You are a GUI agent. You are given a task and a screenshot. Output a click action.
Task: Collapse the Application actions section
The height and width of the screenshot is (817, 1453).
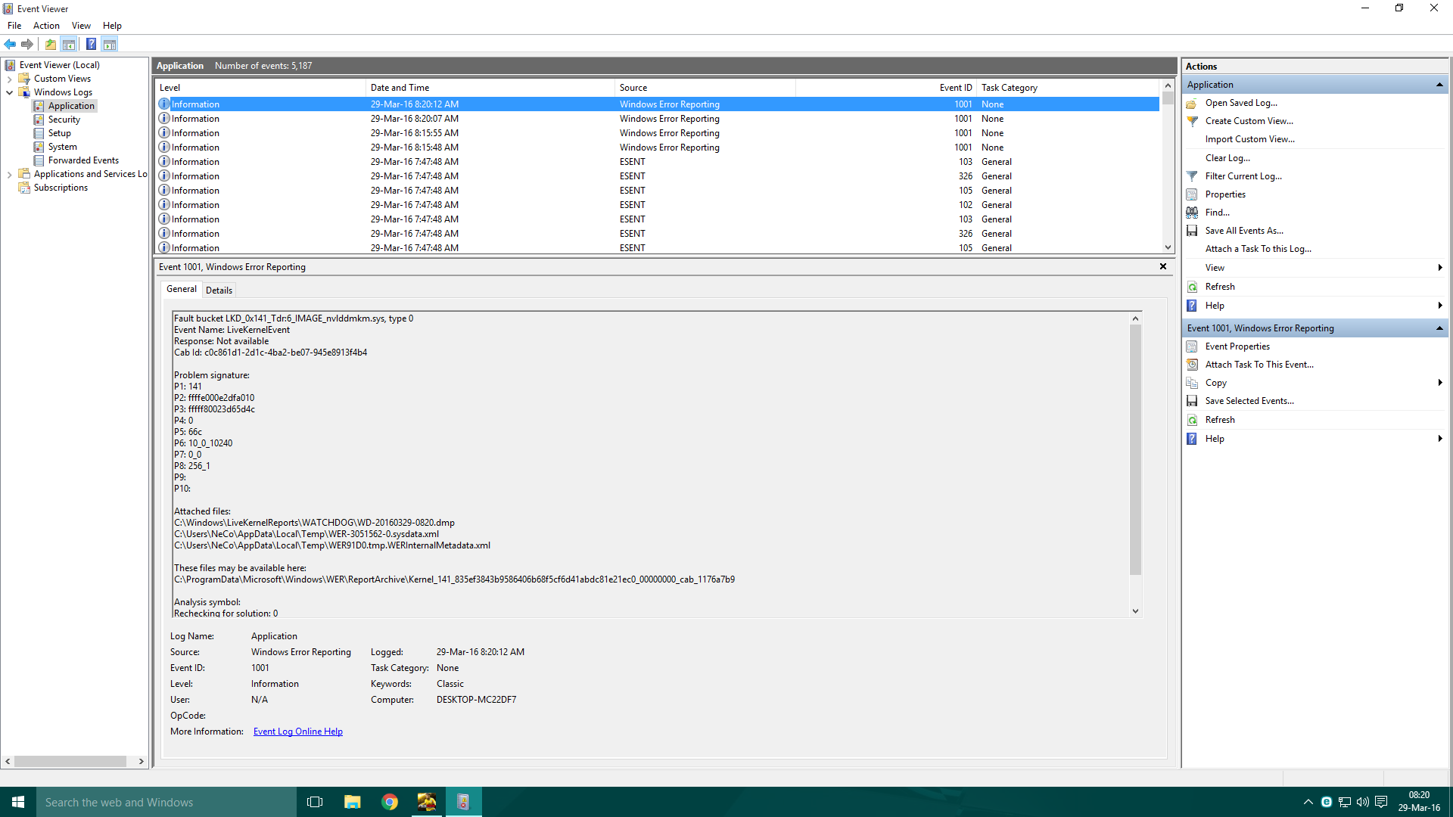pos(1439,85)
